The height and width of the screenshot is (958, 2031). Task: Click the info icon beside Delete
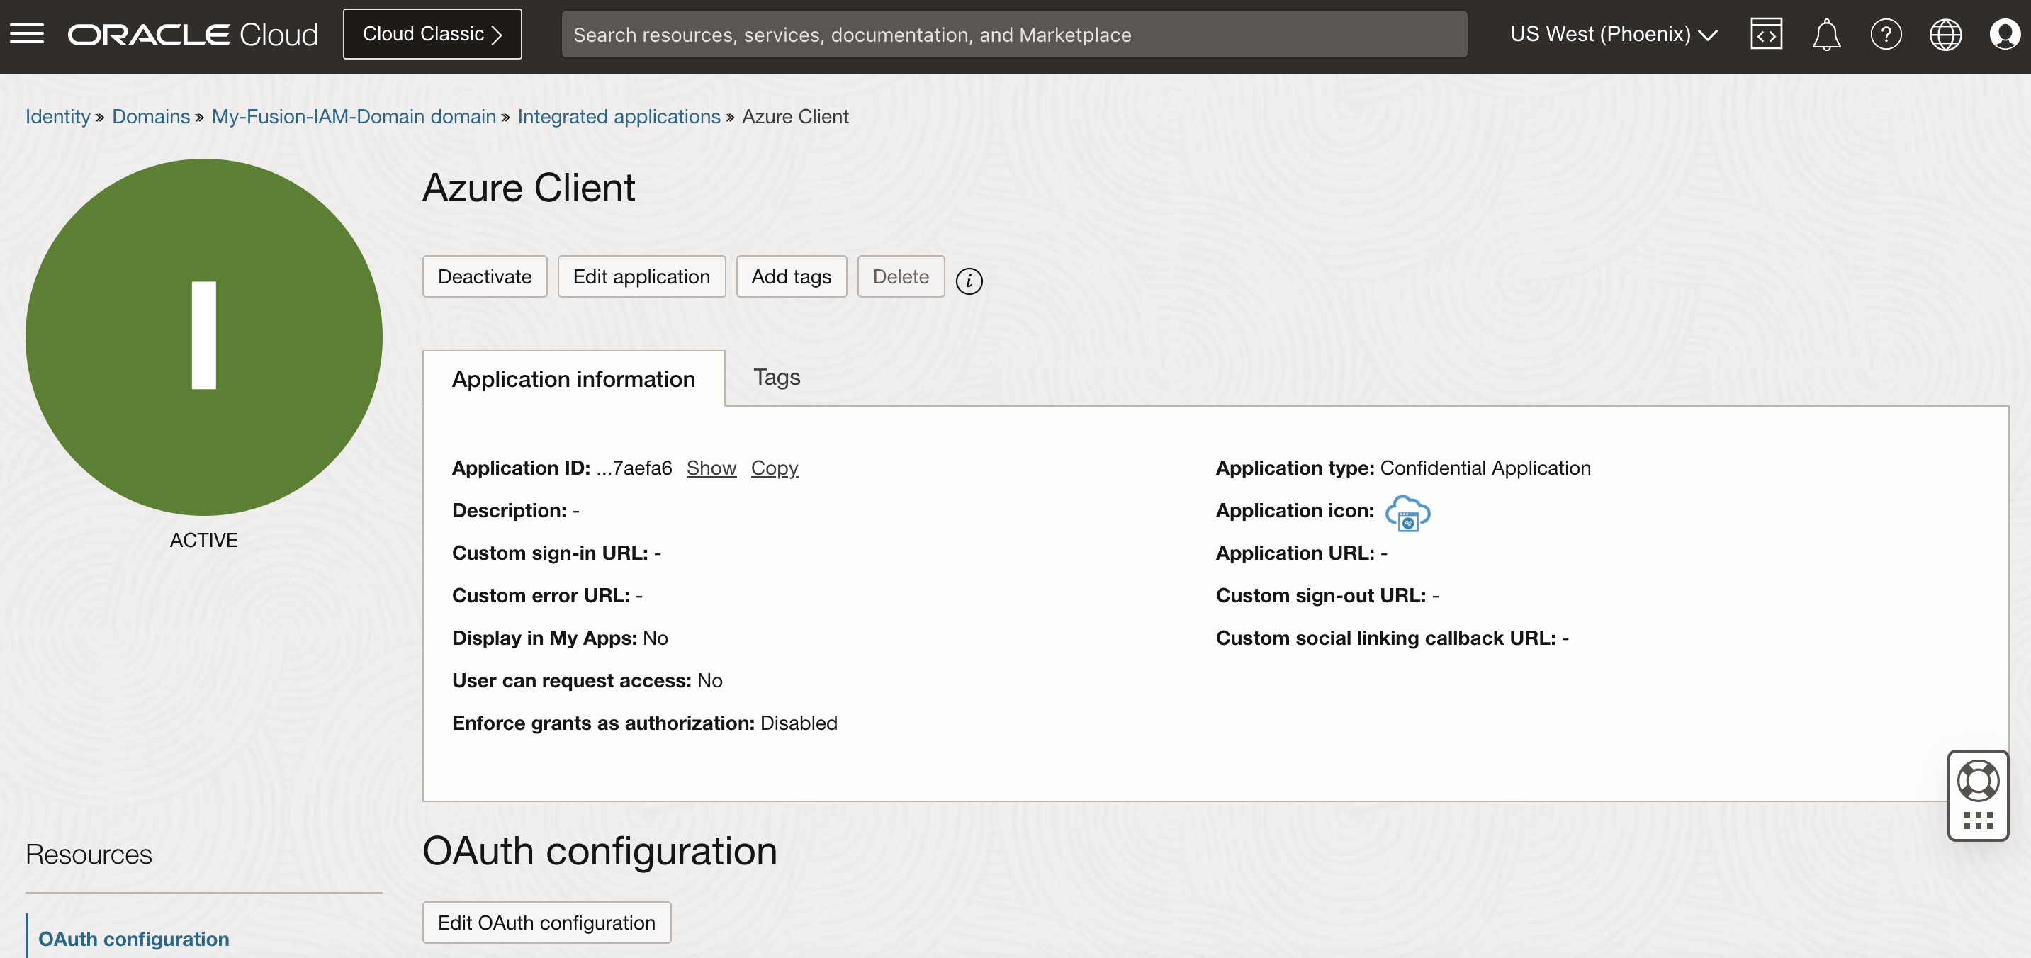(969, 281)
